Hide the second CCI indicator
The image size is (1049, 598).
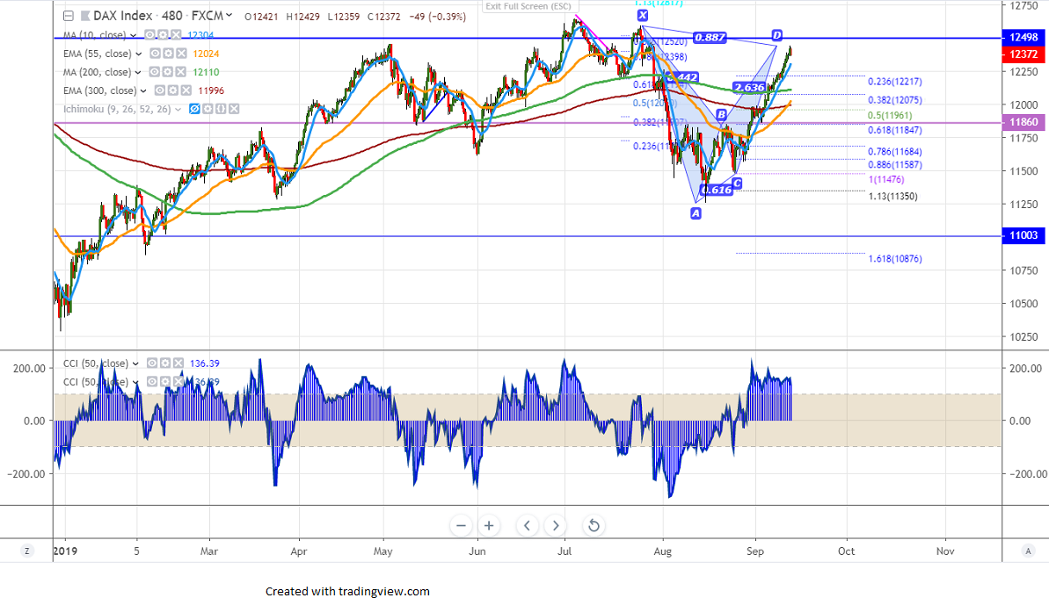pos(152,381)
